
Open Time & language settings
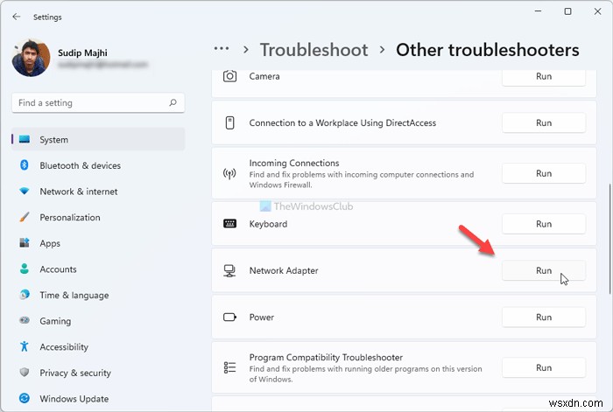(x=73, y=296)
